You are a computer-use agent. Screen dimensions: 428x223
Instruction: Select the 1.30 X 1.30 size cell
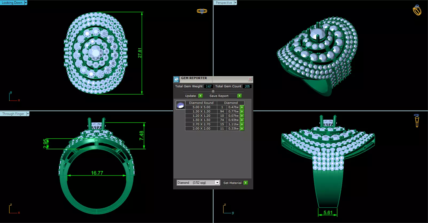(201, 112)
